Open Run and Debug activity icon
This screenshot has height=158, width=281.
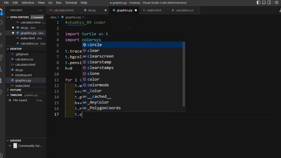coord(1,46)
